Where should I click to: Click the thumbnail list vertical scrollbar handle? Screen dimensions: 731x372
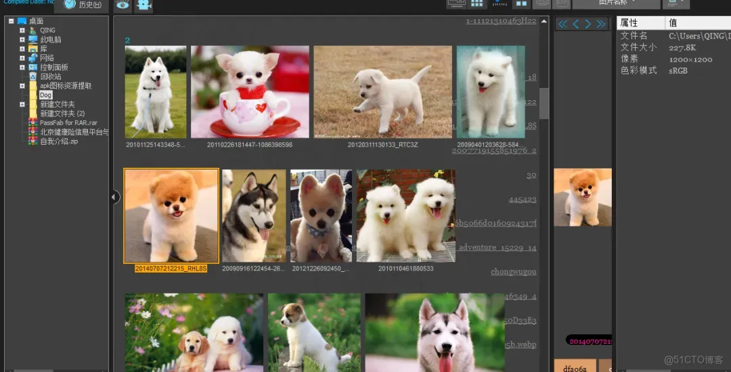click(x=544, y=101)
